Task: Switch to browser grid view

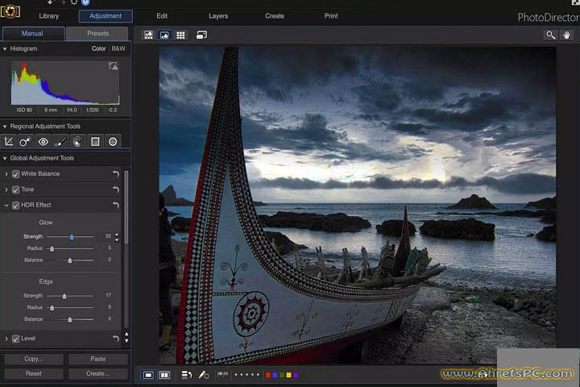Action: (180, 35)
